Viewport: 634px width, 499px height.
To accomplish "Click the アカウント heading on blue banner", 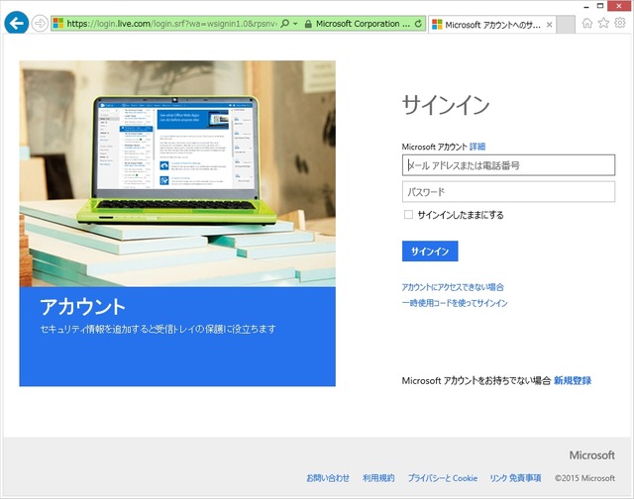I will click(82, 307).
